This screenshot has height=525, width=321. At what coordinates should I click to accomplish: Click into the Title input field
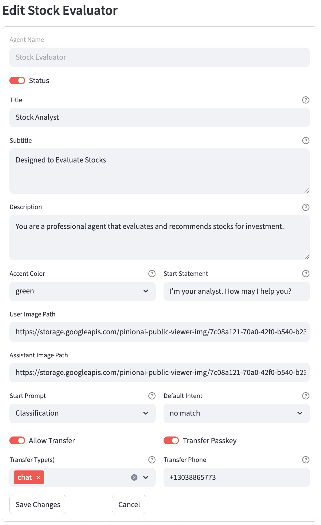coord(159,117)
